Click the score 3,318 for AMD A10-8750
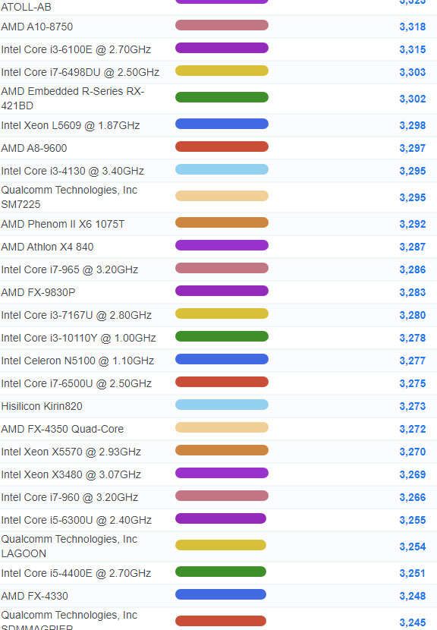This screenshot has height=630, width=437. [413, 27]
